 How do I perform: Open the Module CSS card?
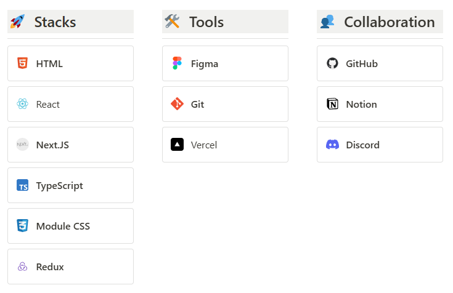[70, 226]
